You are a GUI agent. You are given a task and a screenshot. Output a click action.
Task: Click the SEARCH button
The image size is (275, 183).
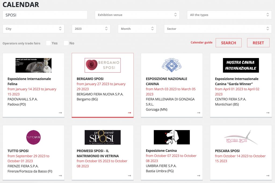229,43
